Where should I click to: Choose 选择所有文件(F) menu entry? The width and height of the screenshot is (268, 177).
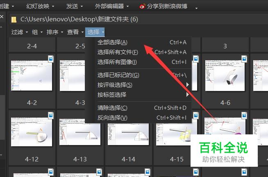(142, 52)
